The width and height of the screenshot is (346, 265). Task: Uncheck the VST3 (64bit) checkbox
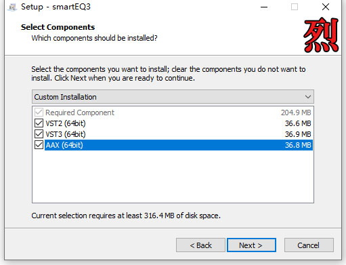point(39,134)
